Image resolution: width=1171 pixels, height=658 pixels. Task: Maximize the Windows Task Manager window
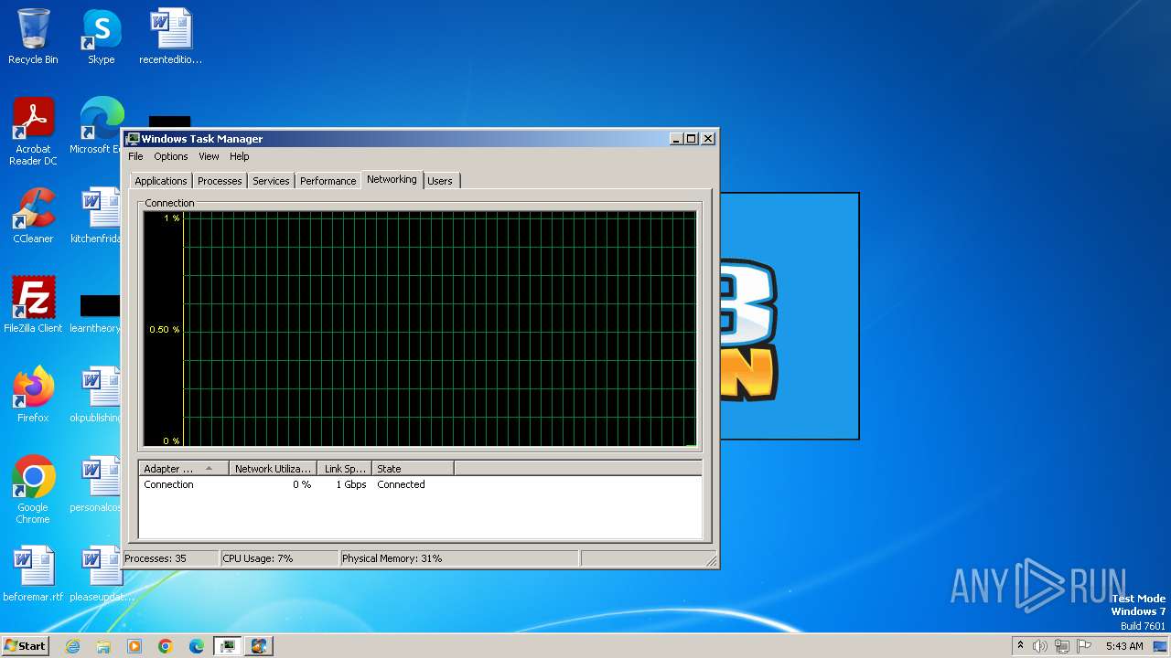(x=692, y=139)
